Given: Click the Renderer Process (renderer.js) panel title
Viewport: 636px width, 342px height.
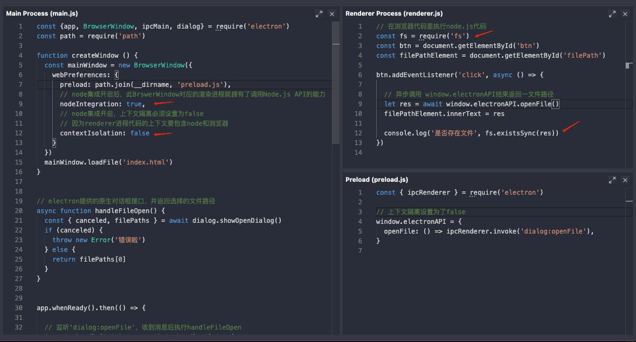Looking at the screenshot, I should (394, 13).
